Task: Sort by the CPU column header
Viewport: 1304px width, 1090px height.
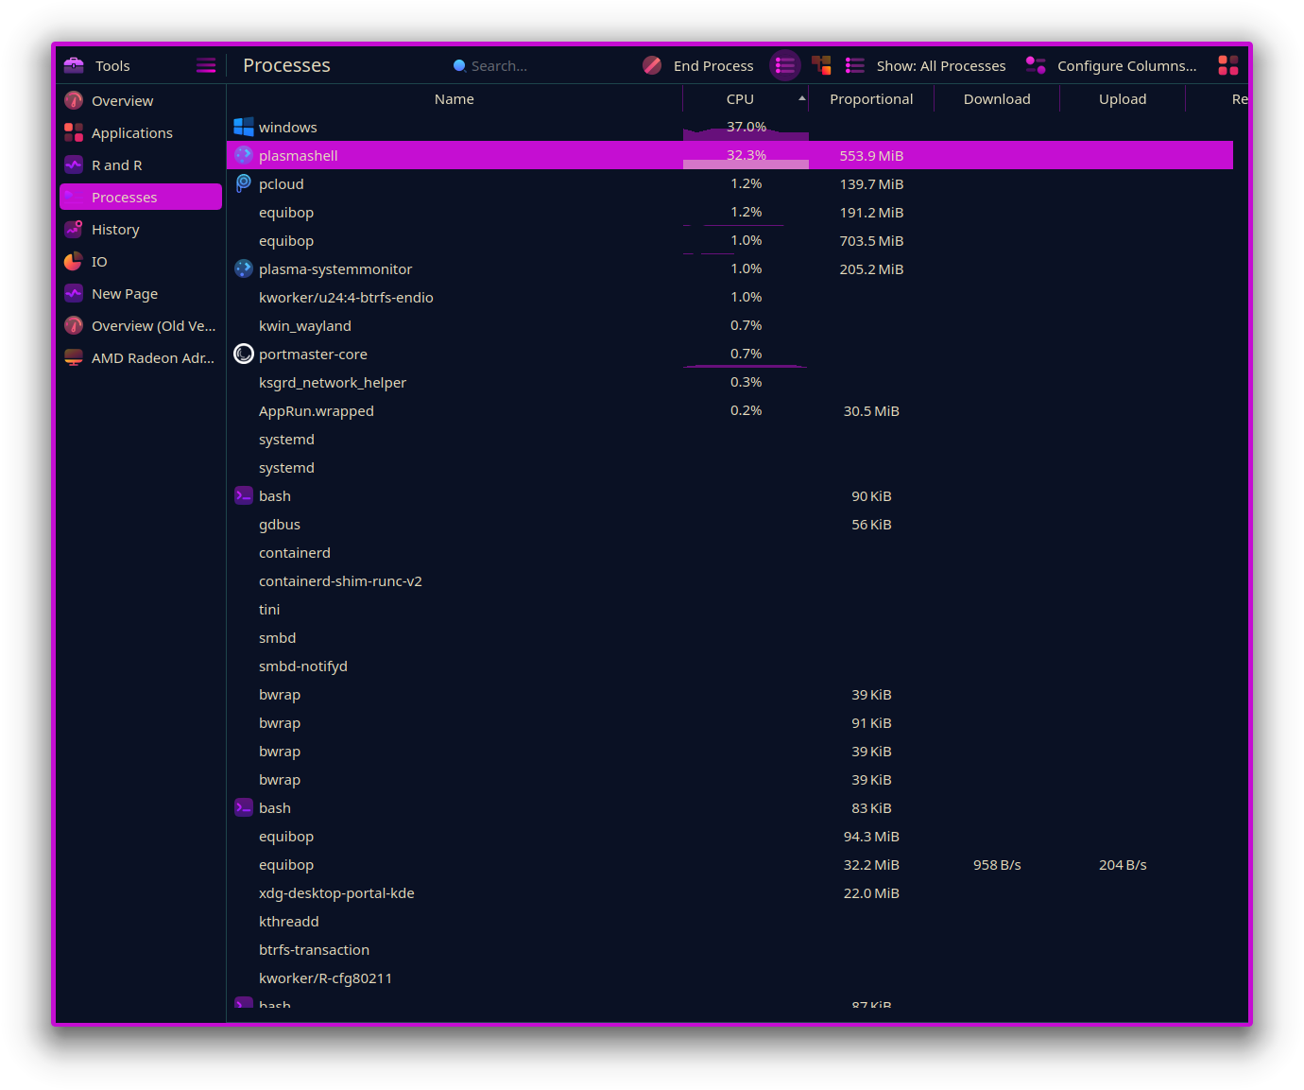Action: [x=740, y=99]
